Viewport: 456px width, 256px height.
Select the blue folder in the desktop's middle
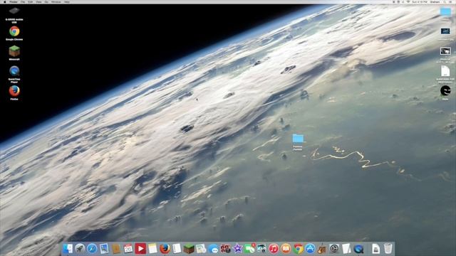click(298, 138)
